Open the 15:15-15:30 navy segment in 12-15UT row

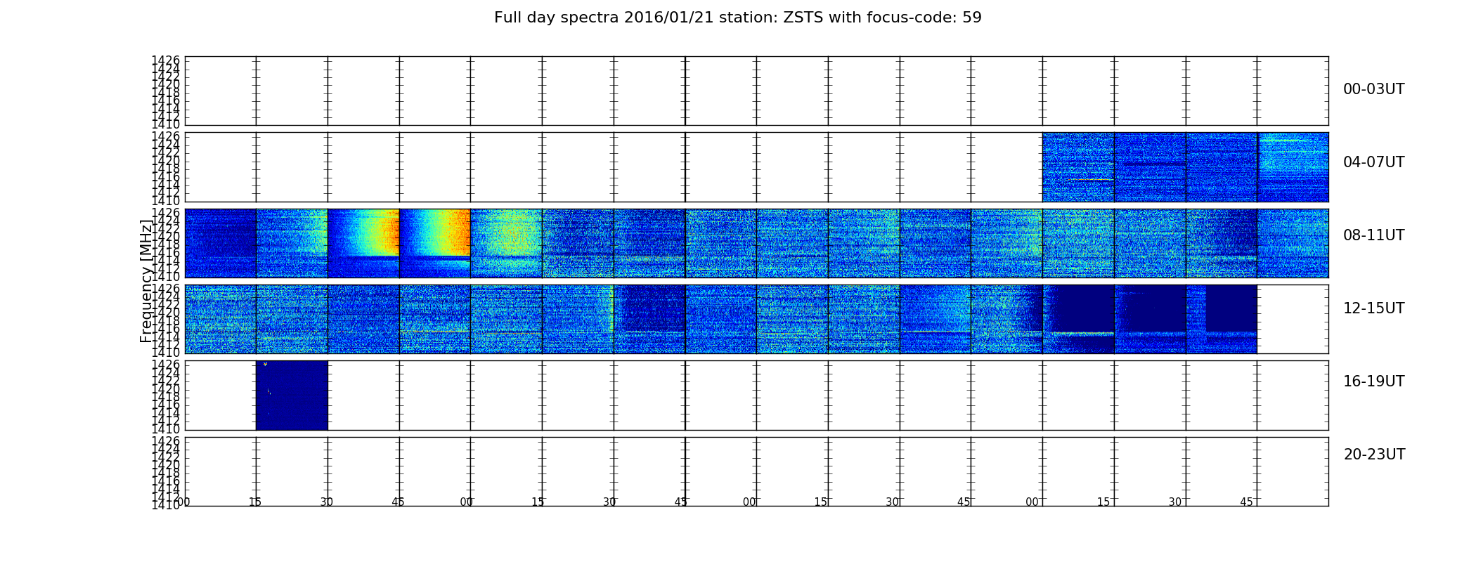click(1151, 319)
